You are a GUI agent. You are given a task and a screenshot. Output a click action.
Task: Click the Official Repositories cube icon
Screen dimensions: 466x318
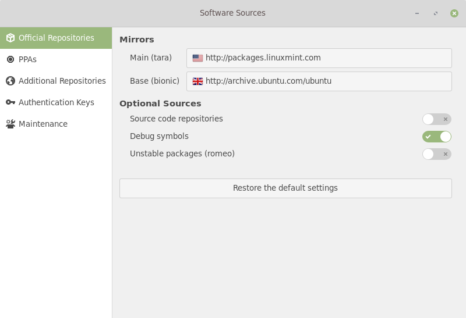coord(10,38)
